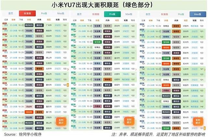Click 珍珠白 exterior chip in Pro 太原市 38-41周 row
The image size is (208, 137).
coord(97,47)
